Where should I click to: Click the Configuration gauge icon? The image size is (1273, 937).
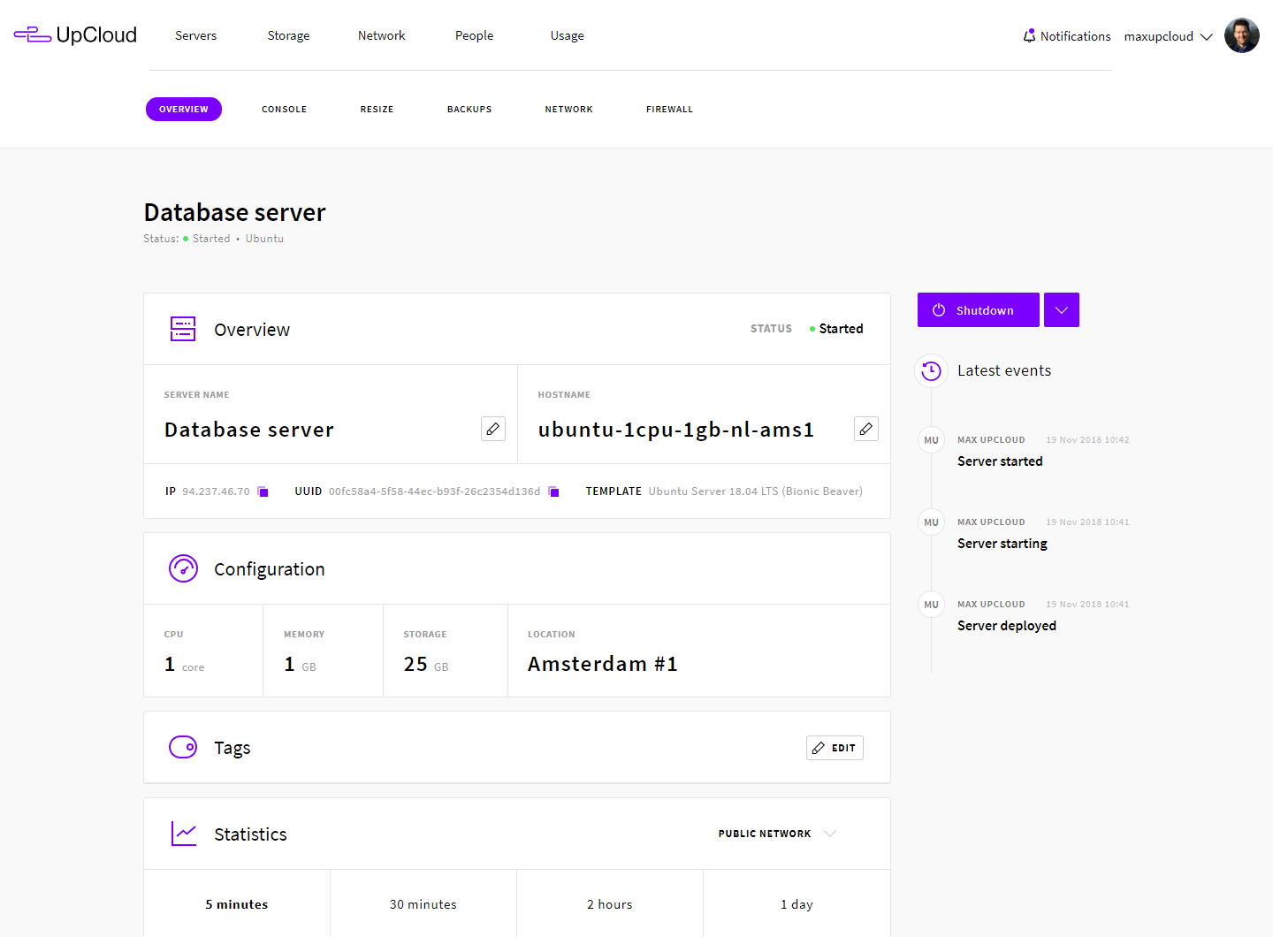tap(183, 568)
